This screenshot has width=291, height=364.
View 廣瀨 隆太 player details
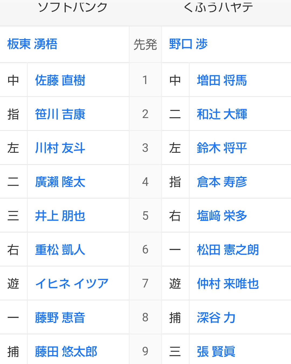[x=60, y=182]
